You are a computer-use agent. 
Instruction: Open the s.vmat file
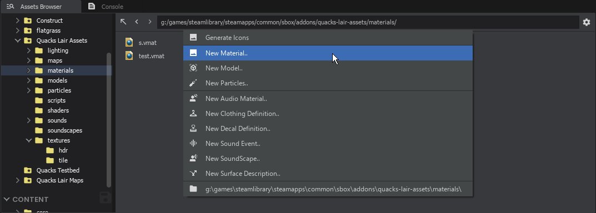[x=148, y=43]
